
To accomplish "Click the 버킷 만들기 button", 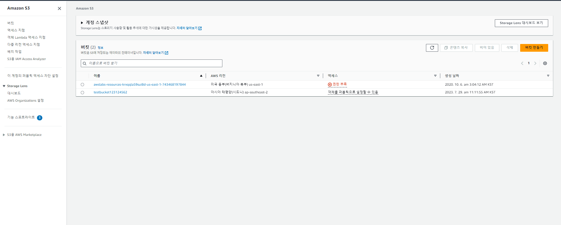I will pos(534,48).
